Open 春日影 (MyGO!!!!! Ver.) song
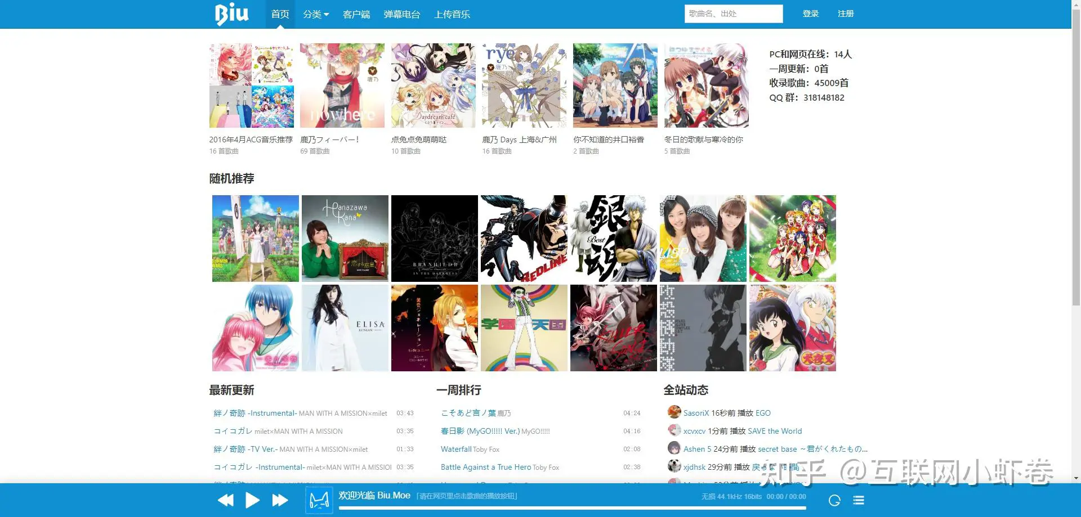 click(480, 431)
